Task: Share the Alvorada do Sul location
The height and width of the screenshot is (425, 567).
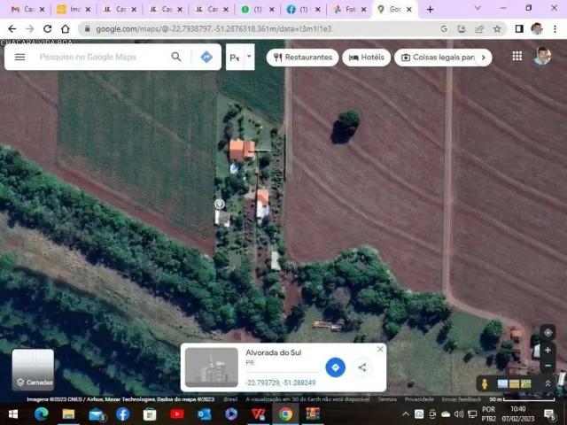Action: pos(362,367)
